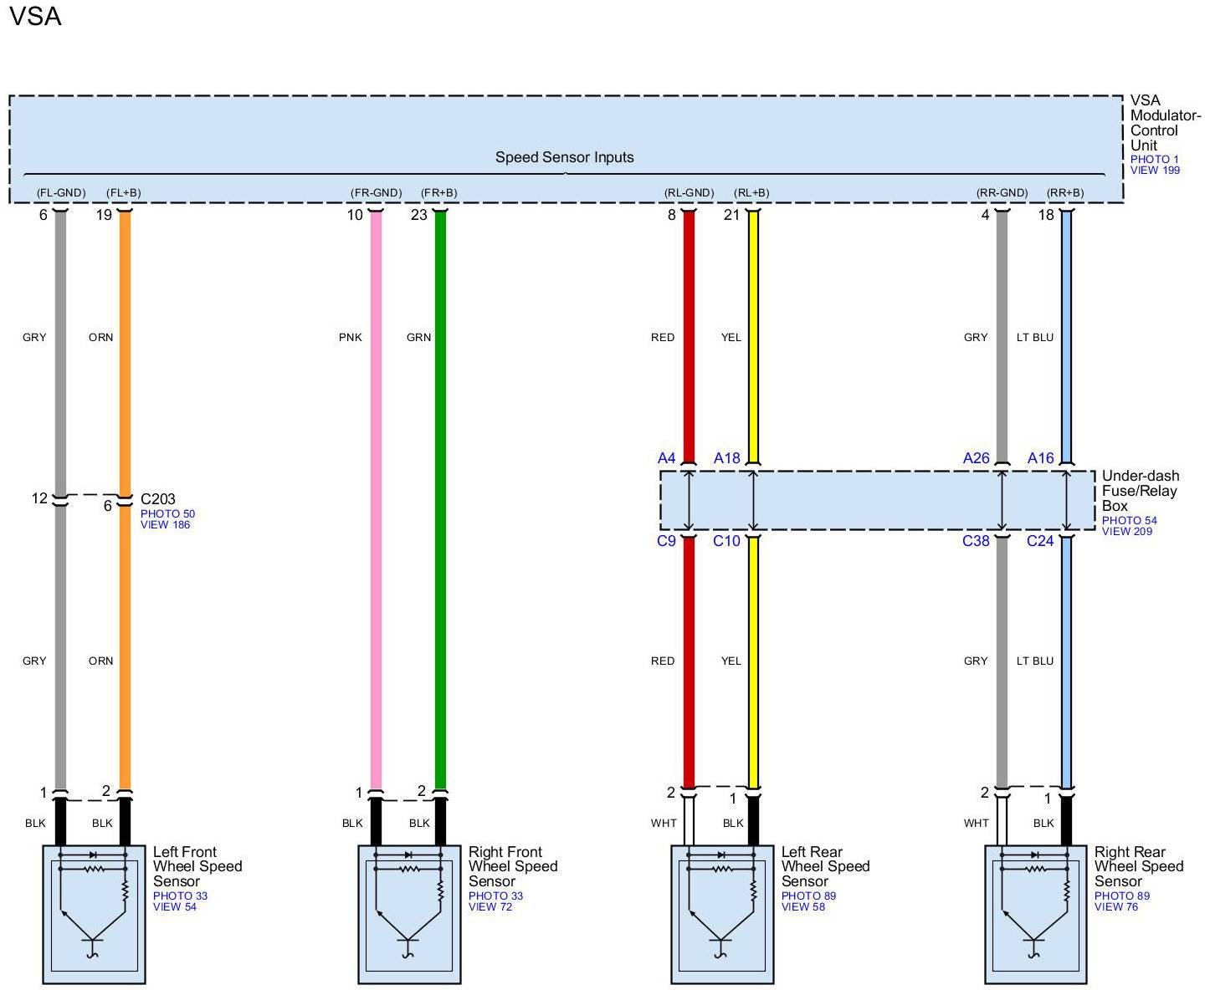Click the A4 terminal label
The image size is (1210, 995).
666,458
